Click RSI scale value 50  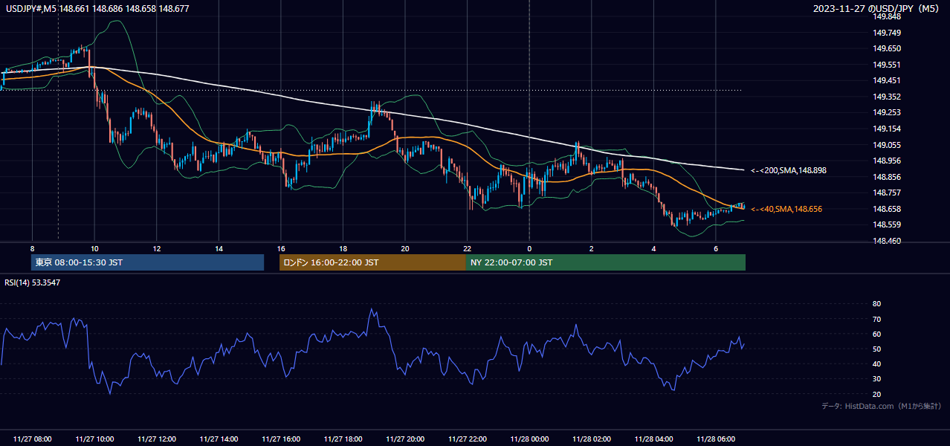pos(876,349)
